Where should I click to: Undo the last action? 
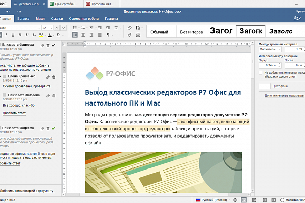tap(8, 12)
